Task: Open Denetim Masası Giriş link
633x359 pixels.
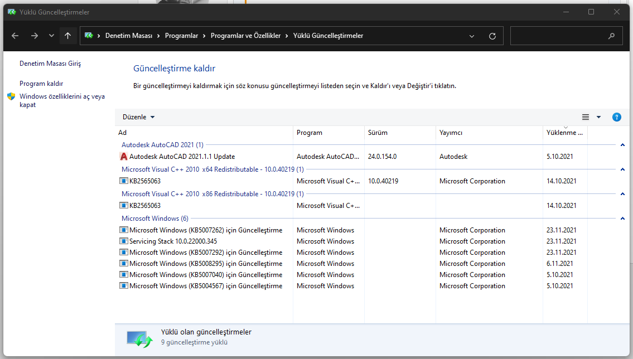Action: [50, 64]
